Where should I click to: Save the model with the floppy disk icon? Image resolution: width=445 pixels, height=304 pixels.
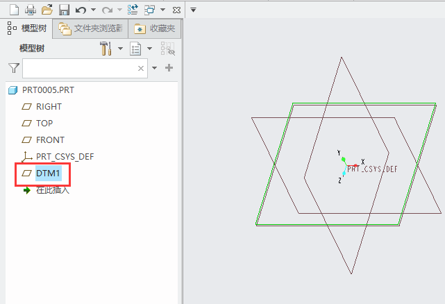(65, 10)
